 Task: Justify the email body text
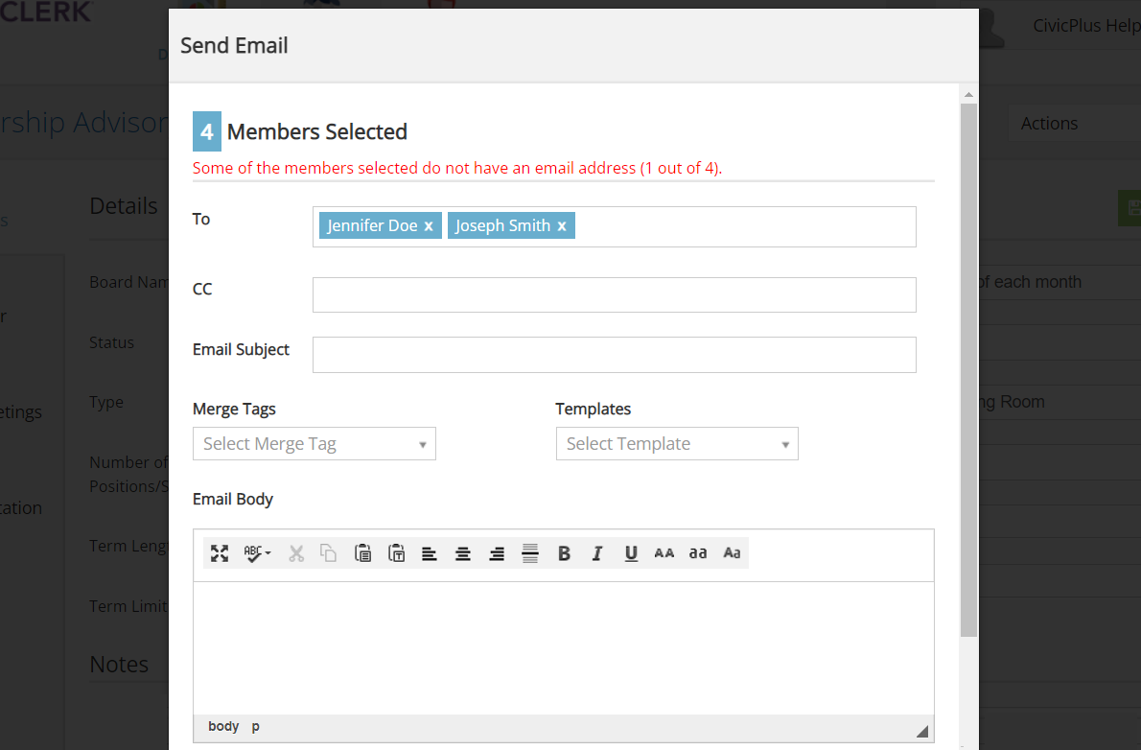pos(529,553)
